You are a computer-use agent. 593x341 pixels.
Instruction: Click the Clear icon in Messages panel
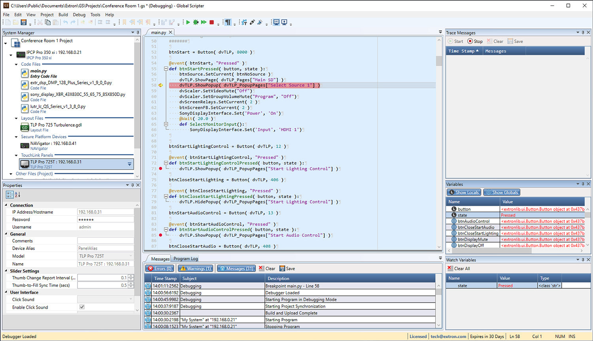coord(262,268)
